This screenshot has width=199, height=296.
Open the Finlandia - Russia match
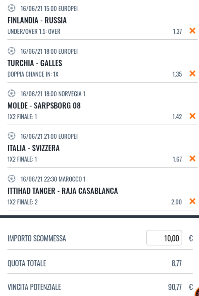pyautogui.click(x=37, y=21)
